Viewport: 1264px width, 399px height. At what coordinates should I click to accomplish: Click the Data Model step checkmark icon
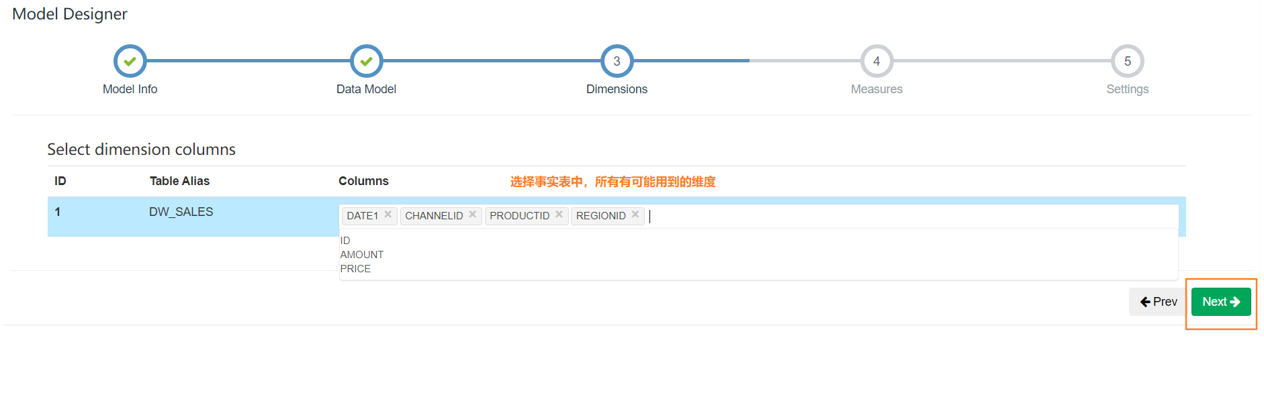pos(367,61)
